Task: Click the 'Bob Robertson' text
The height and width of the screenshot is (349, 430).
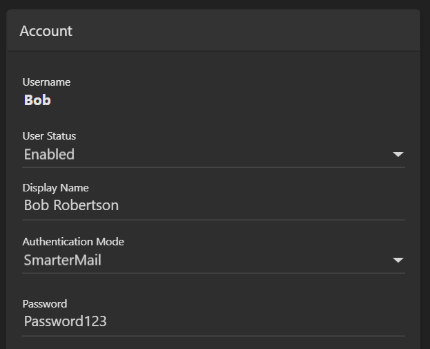Action: click(x=71, y=205)
